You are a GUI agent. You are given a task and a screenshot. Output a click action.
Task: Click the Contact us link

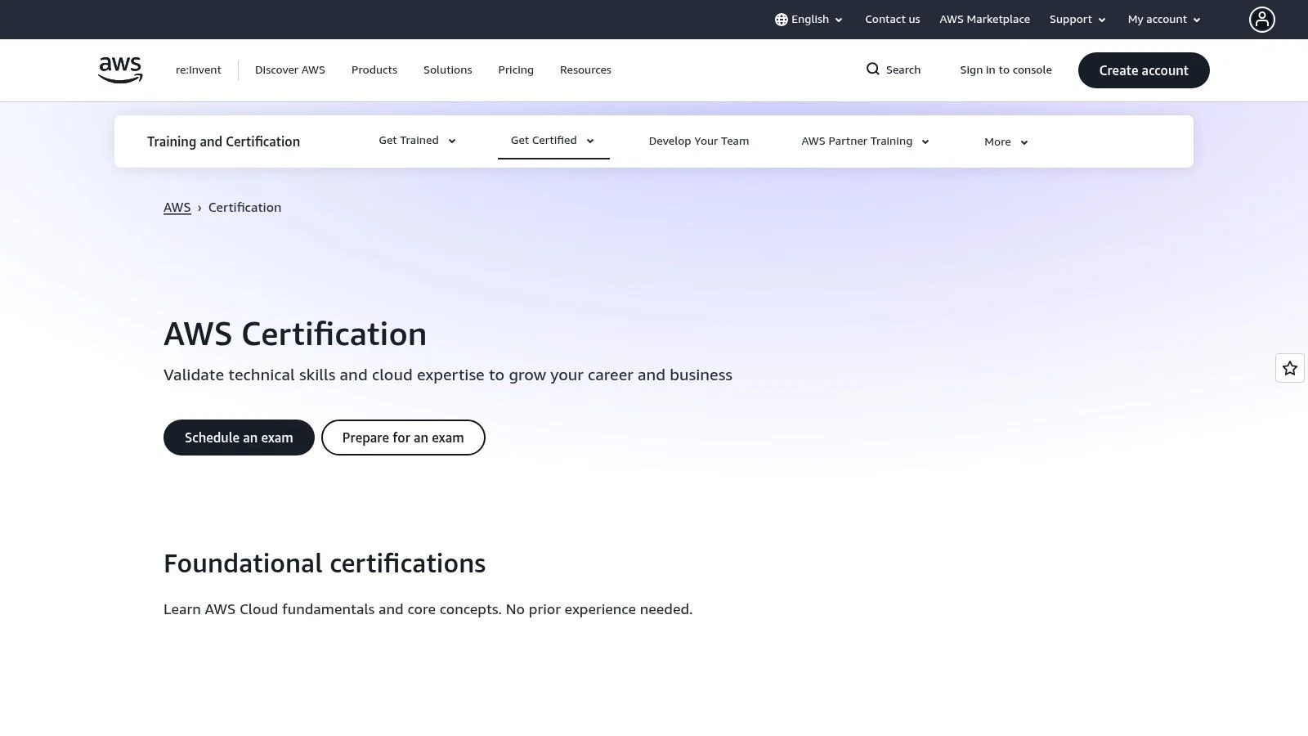[893, 20]
